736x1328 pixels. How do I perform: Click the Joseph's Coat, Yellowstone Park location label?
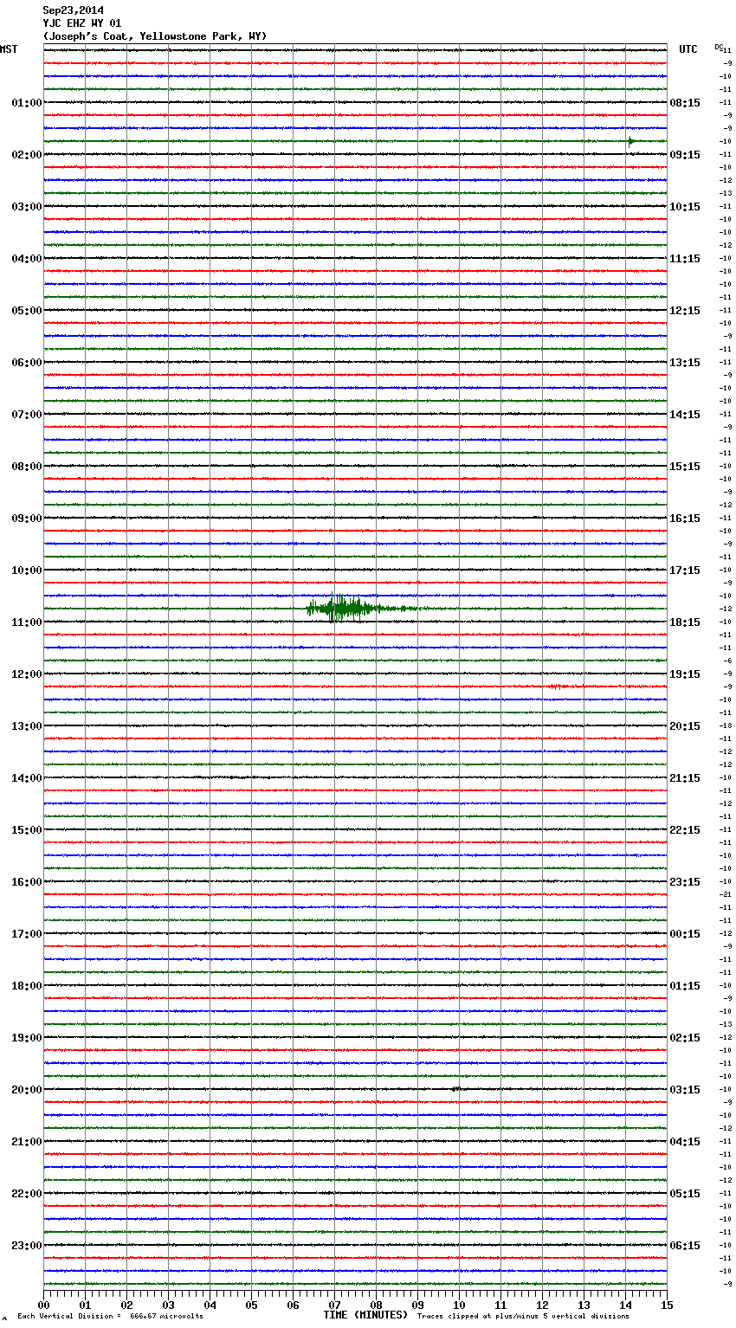tap(155, 36)
